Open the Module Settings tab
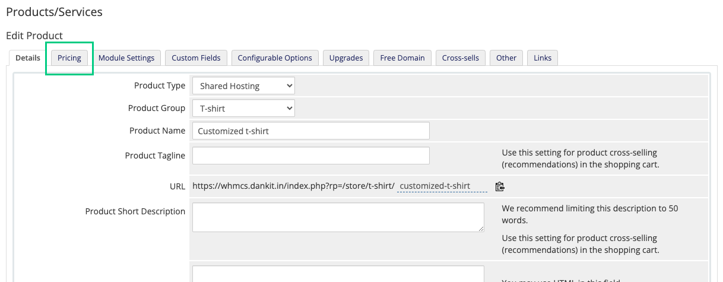 (126, 58)
